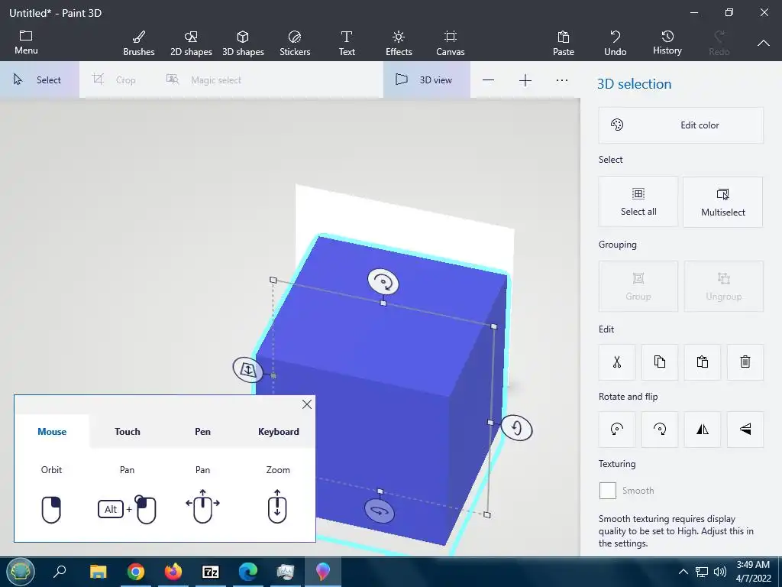Open Microsoft Edge from taskbar

pos(248,572)
